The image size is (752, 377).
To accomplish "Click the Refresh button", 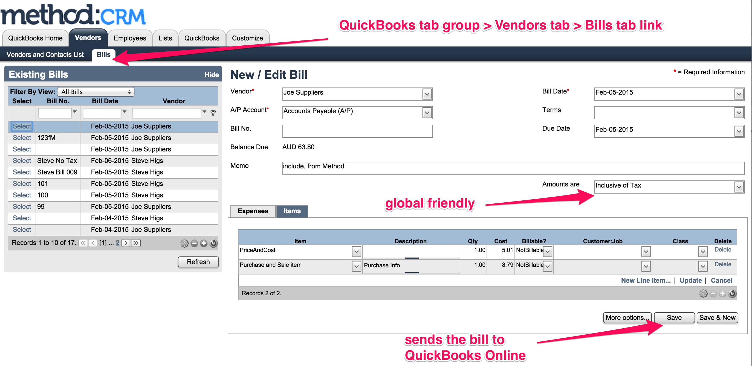I will click(198, 262).
